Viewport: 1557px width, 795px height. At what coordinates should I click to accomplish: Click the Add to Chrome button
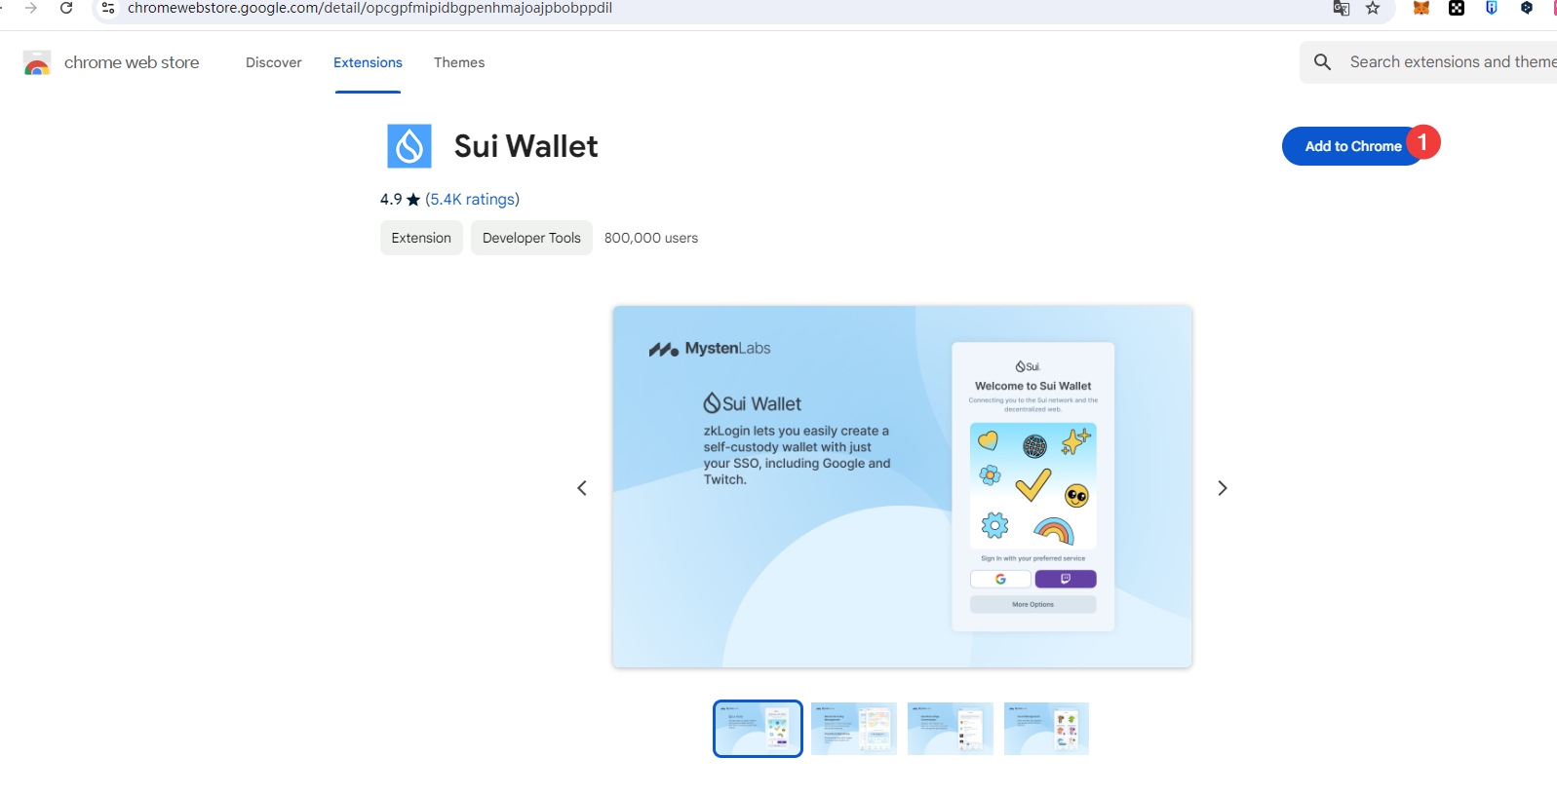click(1351, 146)
